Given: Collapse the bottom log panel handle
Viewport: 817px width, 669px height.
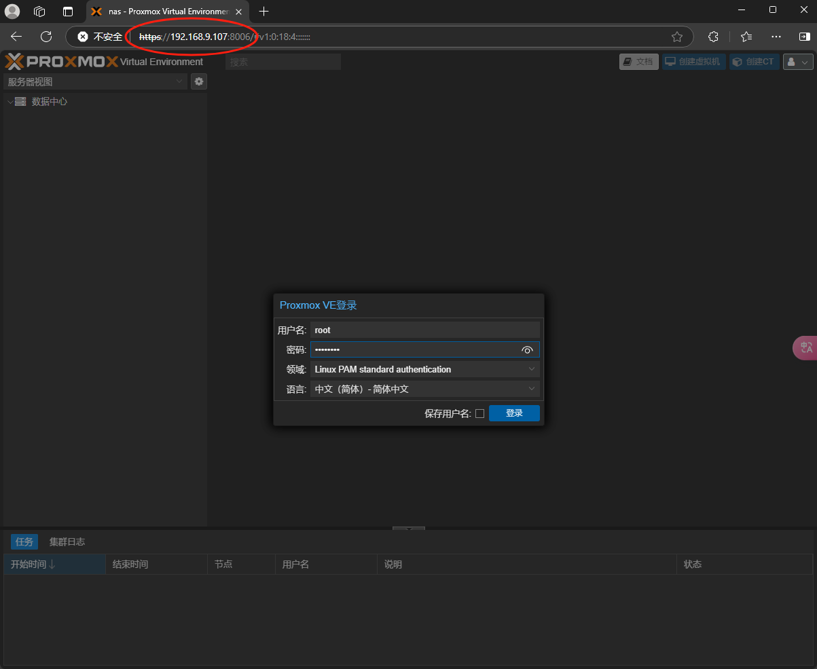Looking at the screenshot, I should tap(409, 528).
